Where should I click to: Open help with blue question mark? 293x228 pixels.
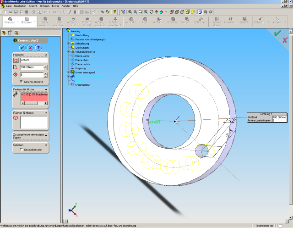[x=38, y=48]
